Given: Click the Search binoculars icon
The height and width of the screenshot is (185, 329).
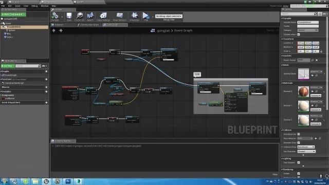Looking at the screenshot, I should pos(90,16).
